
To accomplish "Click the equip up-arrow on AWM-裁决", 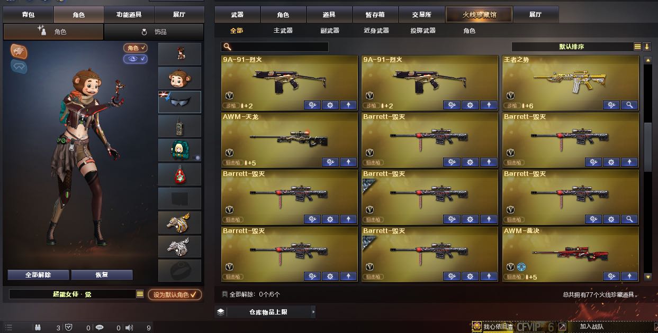I will coord(629,276).
